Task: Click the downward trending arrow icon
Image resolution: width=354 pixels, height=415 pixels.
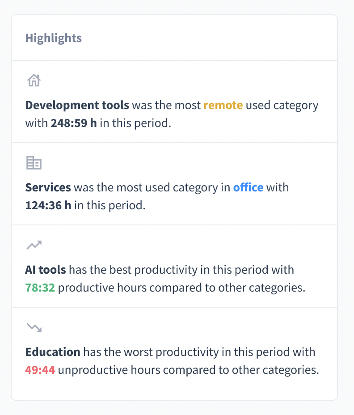Action: [x=34, y=327]
